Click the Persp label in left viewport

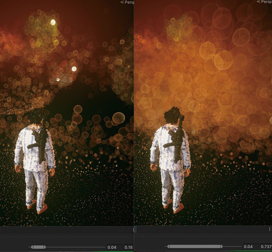pos(127,2)
